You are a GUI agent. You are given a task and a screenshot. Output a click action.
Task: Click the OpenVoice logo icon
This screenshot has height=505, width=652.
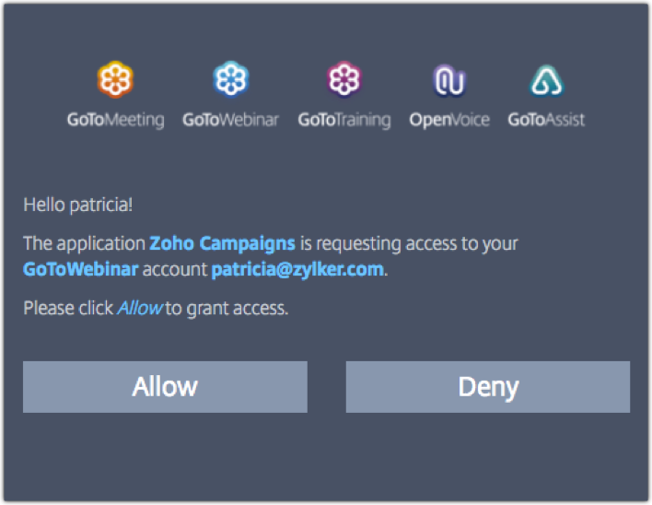click(449, 81)
